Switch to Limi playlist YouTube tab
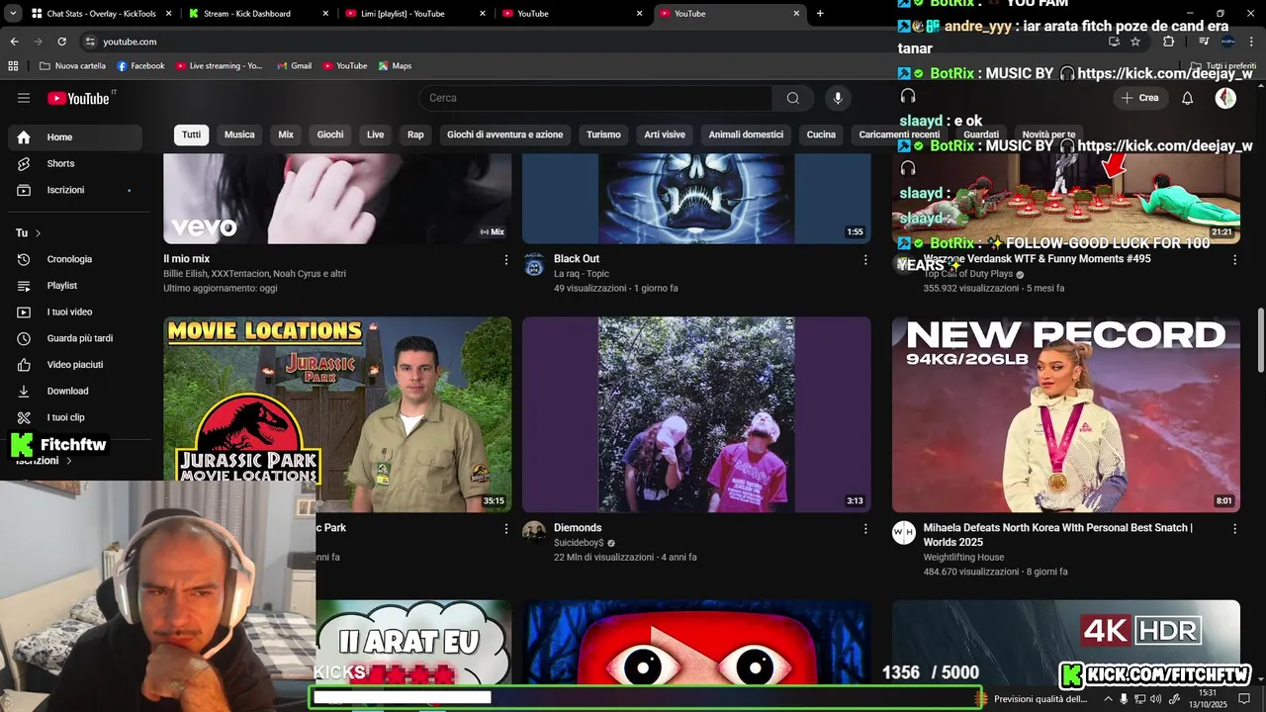 tap(413, 14)
